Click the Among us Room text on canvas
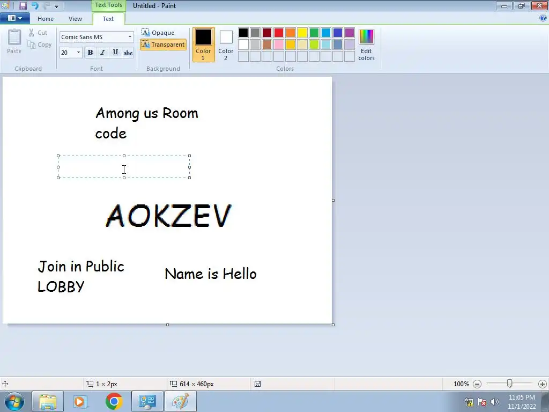The width and height of the screenshot is (549, 412). (147, 113)
